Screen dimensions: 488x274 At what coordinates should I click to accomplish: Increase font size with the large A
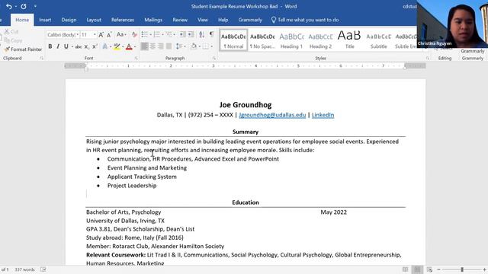[x=101, y=35]
